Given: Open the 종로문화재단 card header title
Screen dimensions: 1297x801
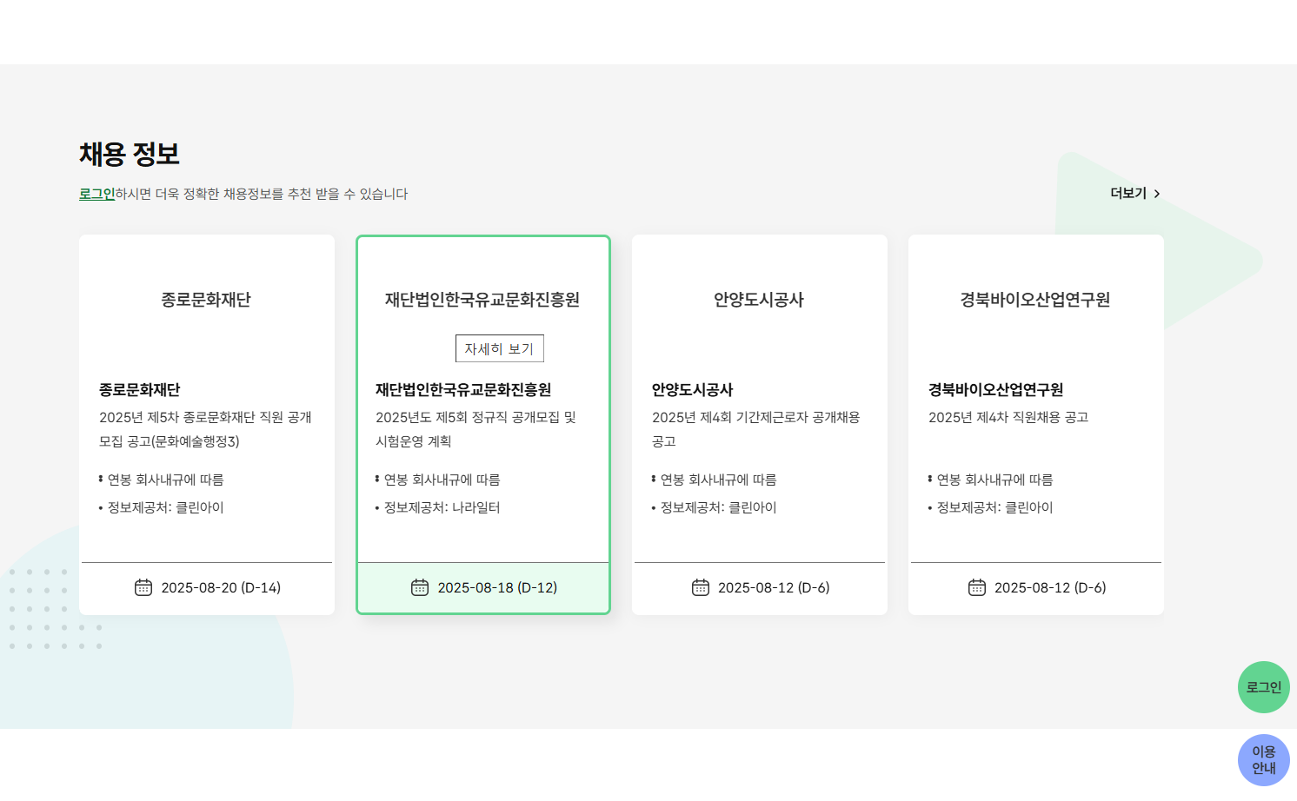Looking at the screenshot, I should (x=206, y=300).
